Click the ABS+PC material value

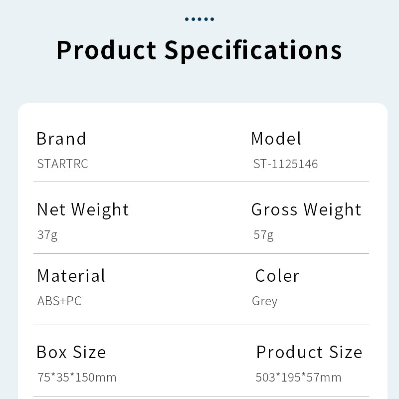pos(59,301)
